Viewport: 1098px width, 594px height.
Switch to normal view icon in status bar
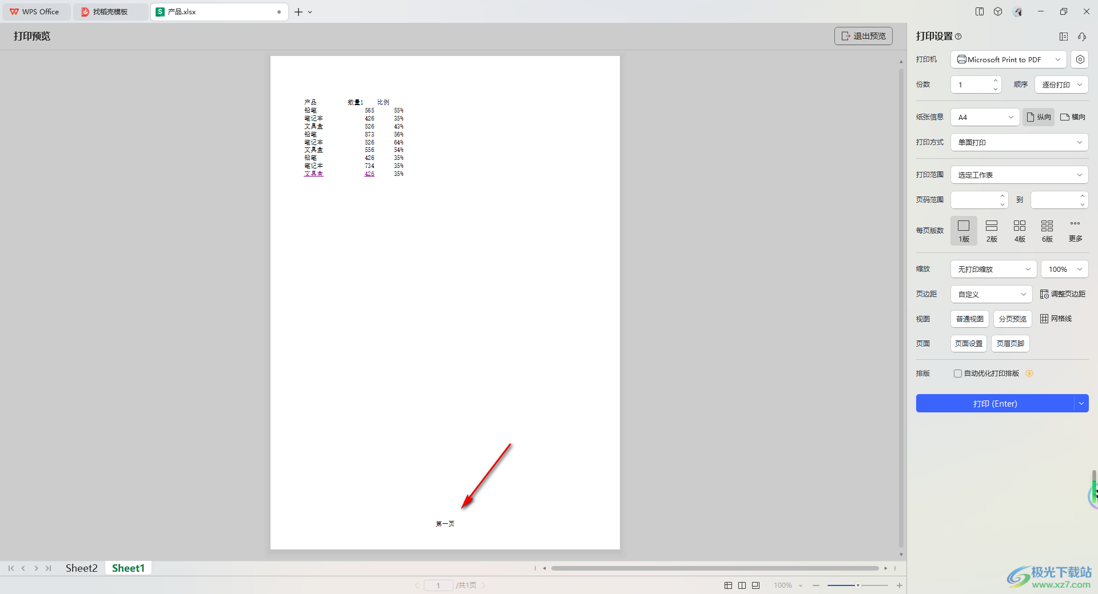728,585
